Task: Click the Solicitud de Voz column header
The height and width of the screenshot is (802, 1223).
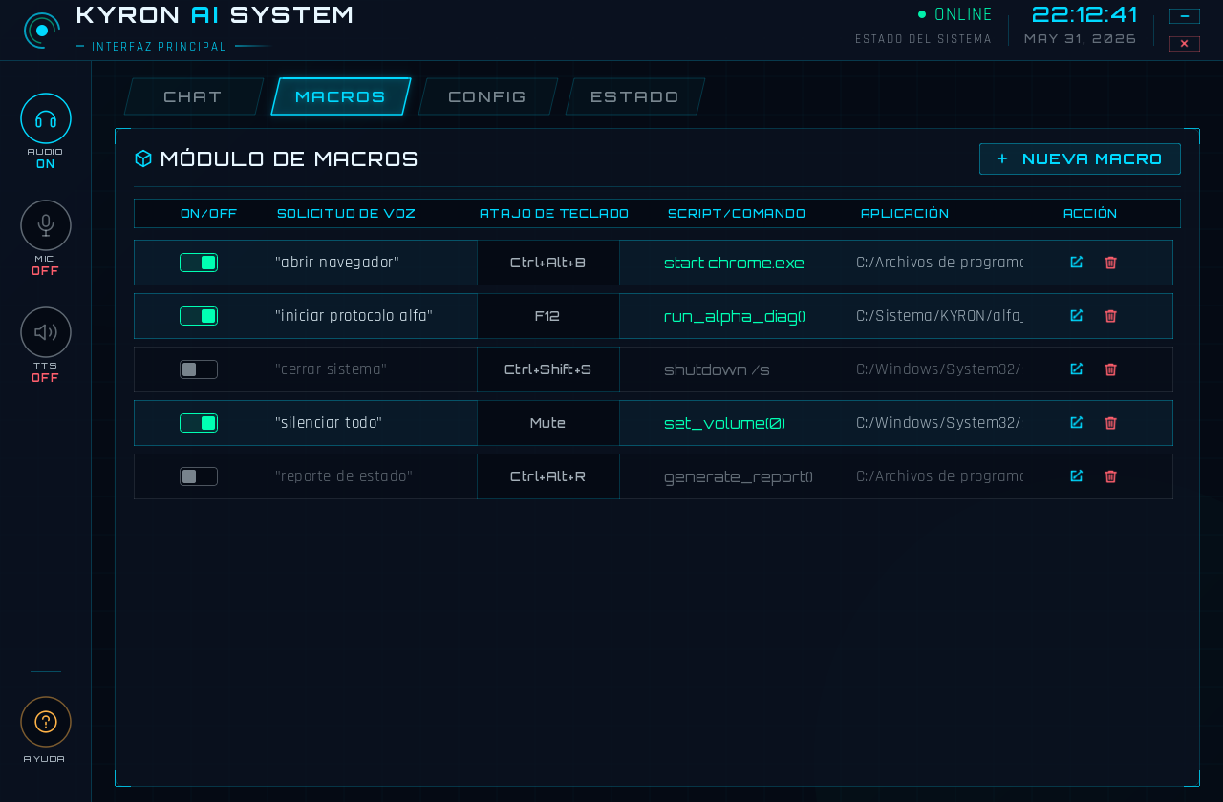Action: [x=346, y=213]
